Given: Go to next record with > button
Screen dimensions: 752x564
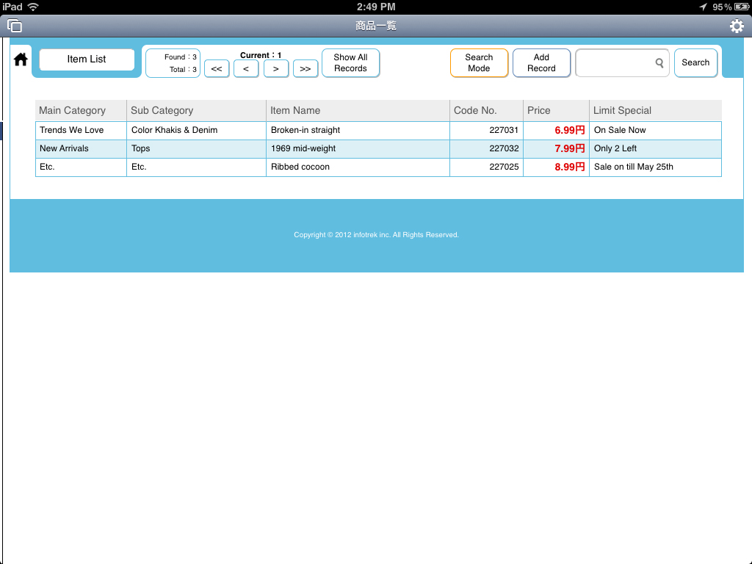Looking at the screenshot, I should click(276, 69).
